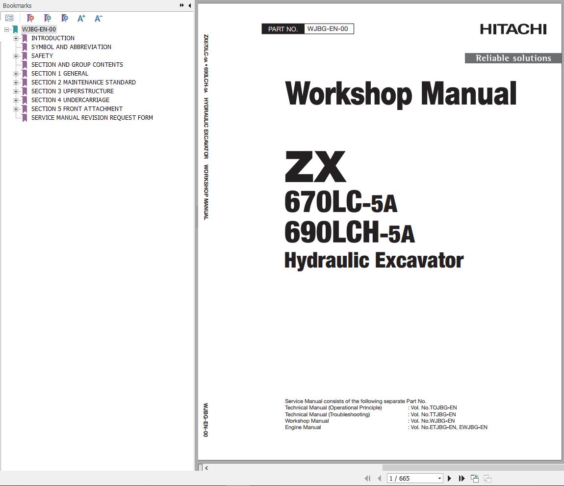Click the page number input field
Image resolution: width=564 pixels, height=486 pixels.
click(411, 478)
